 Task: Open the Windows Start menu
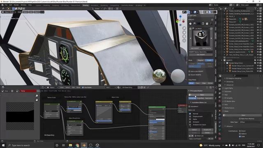point(3,145)
